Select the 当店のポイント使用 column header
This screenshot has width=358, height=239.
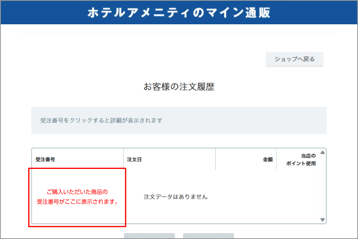[301, 159]
